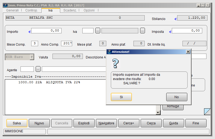This screenshot has width=215, height=139.
Task: Open the Generali tab
Action: tap(12, 10)
